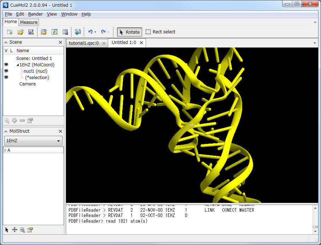Close the Scene panel

pos(60,42)
